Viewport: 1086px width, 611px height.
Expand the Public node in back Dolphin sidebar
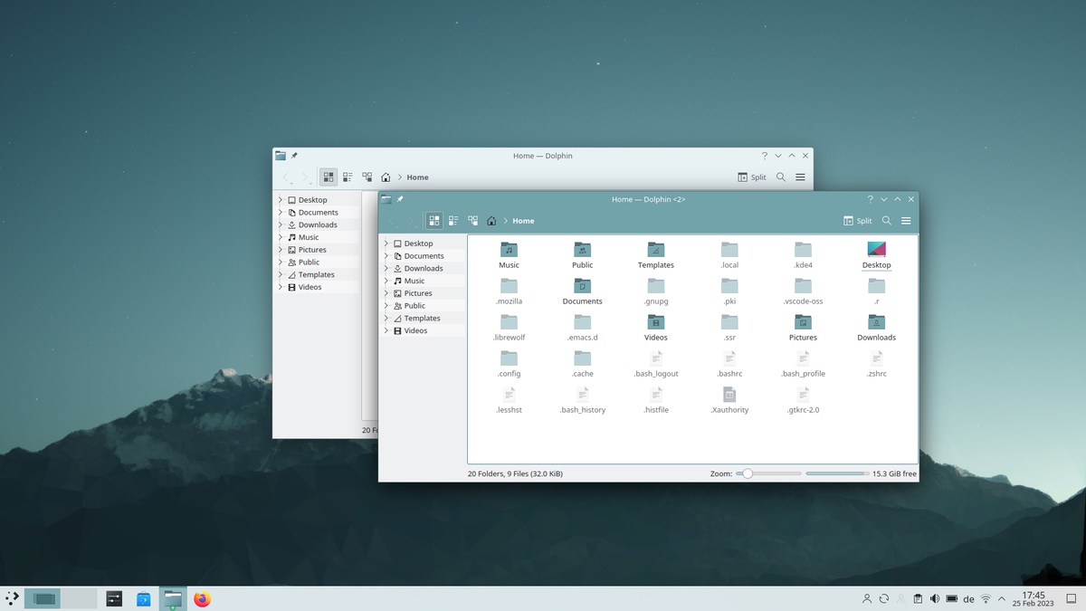[x=281, y=263]
